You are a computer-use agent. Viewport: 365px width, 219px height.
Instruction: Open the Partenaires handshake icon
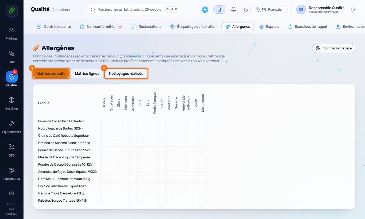coord(11,170)
